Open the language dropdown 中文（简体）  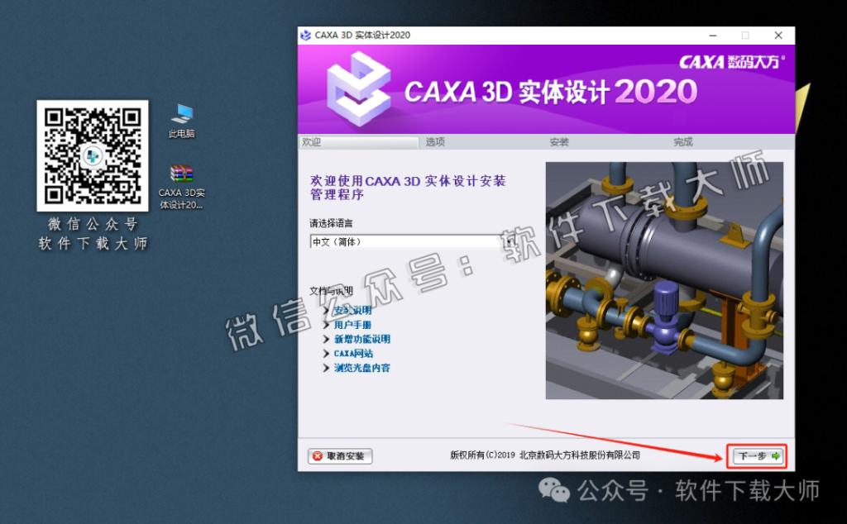pos(412,242)
